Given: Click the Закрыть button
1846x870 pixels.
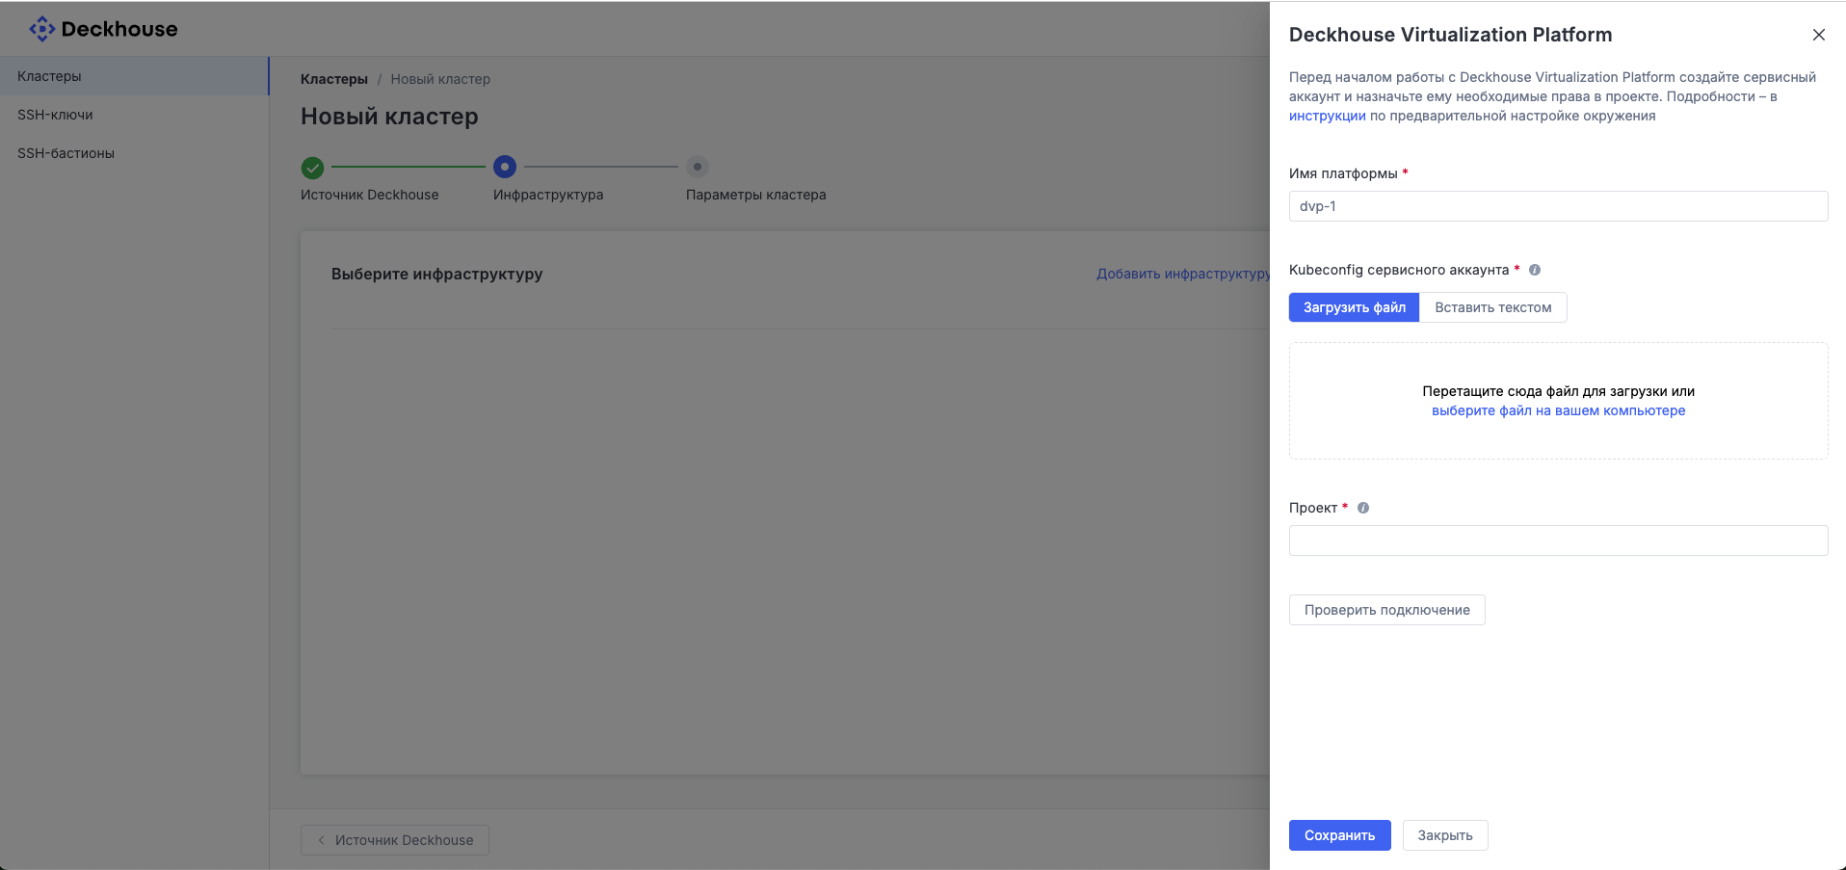Looking at the screenshot, I should [1445, 835].
